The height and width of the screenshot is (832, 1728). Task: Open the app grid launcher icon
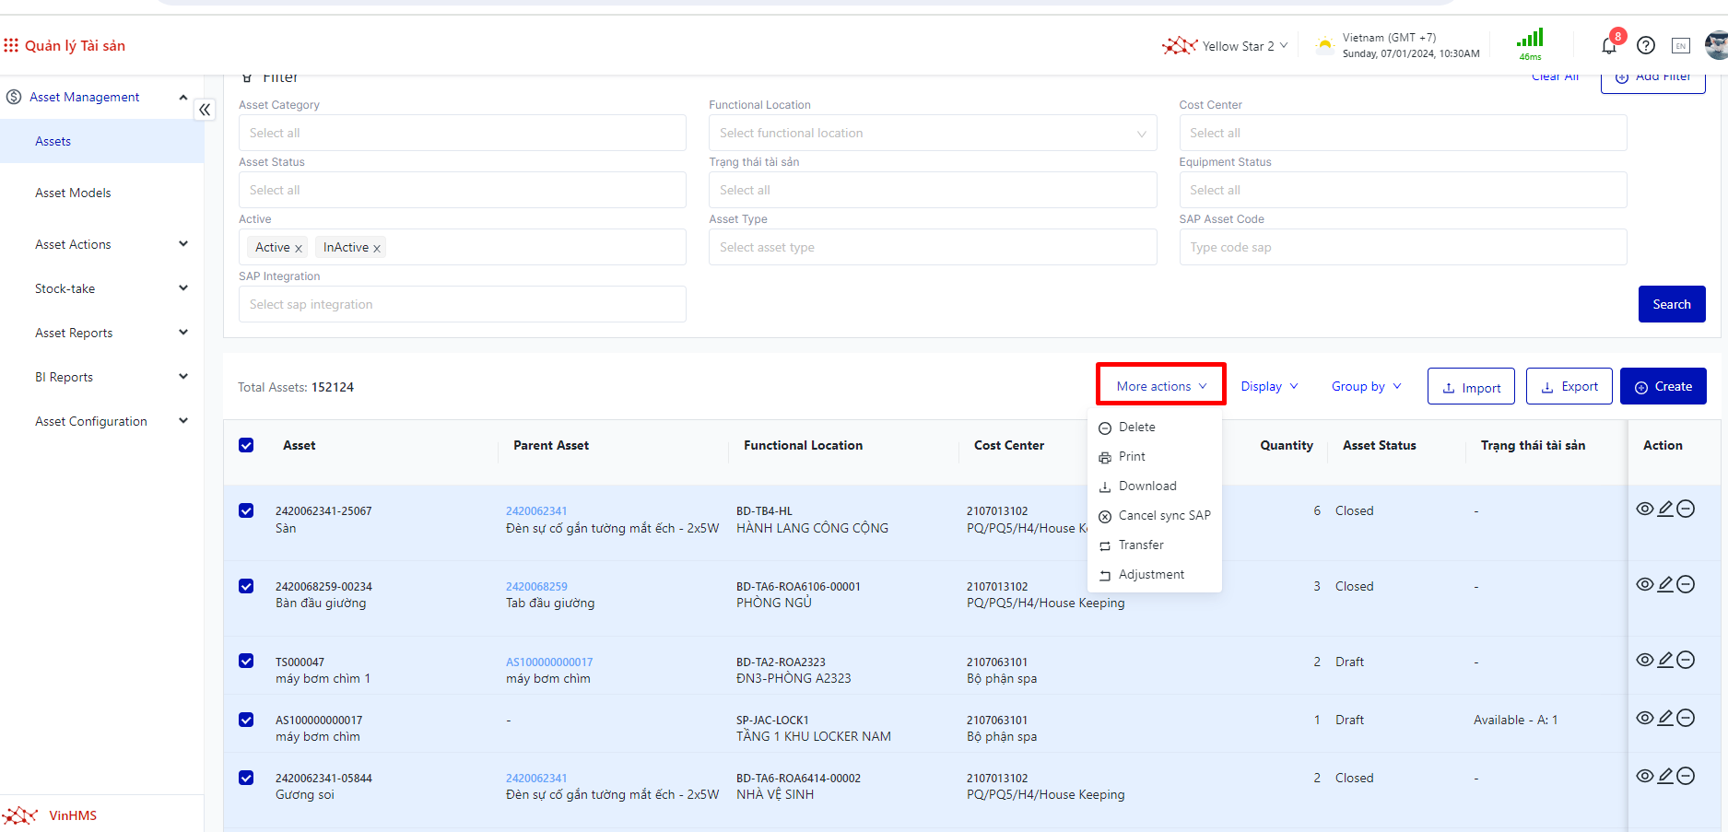point(11,45)
